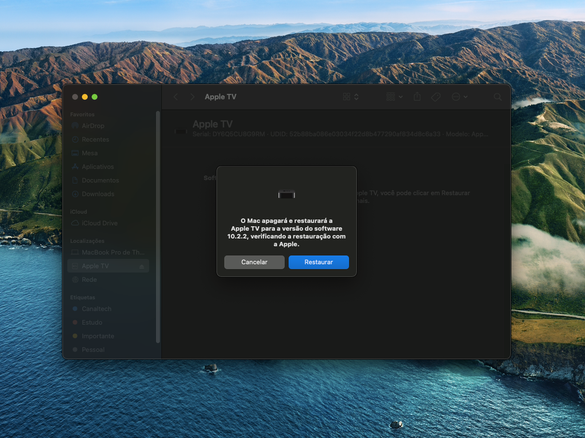This screenshot has height=438, width=585.
Task: Click the Apple TV device icon in header
Action: tap(181, 131)
